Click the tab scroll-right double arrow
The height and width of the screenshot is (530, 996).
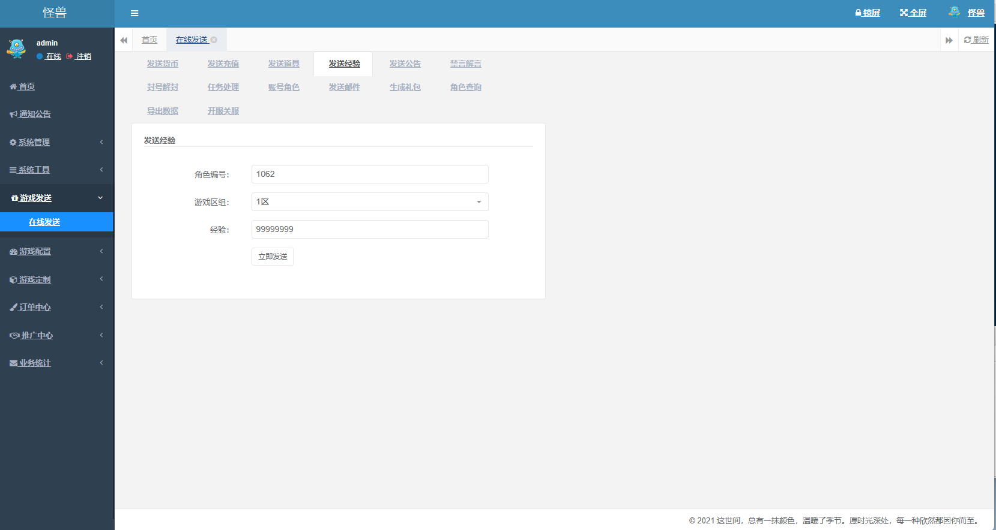click(x=949, y=40)
